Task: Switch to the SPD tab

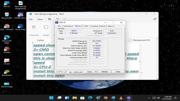Action: click(86, 26)
